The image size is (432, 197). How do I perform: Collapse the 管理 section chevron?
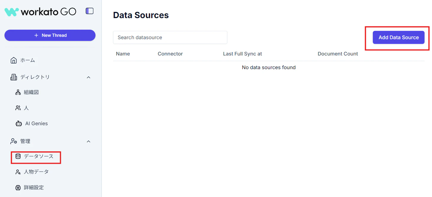pyautogui.click(x=88, y=141)
